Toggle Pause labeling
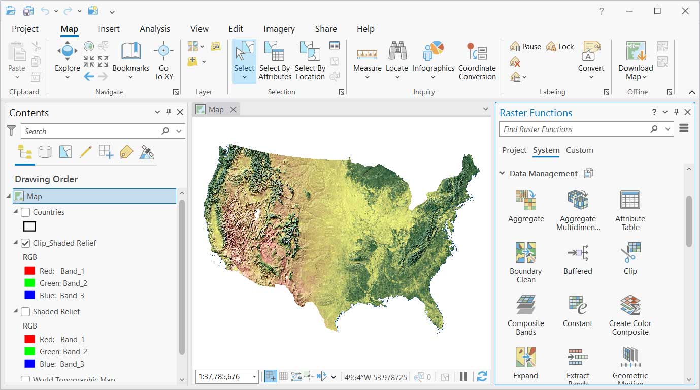 point(526,46)
